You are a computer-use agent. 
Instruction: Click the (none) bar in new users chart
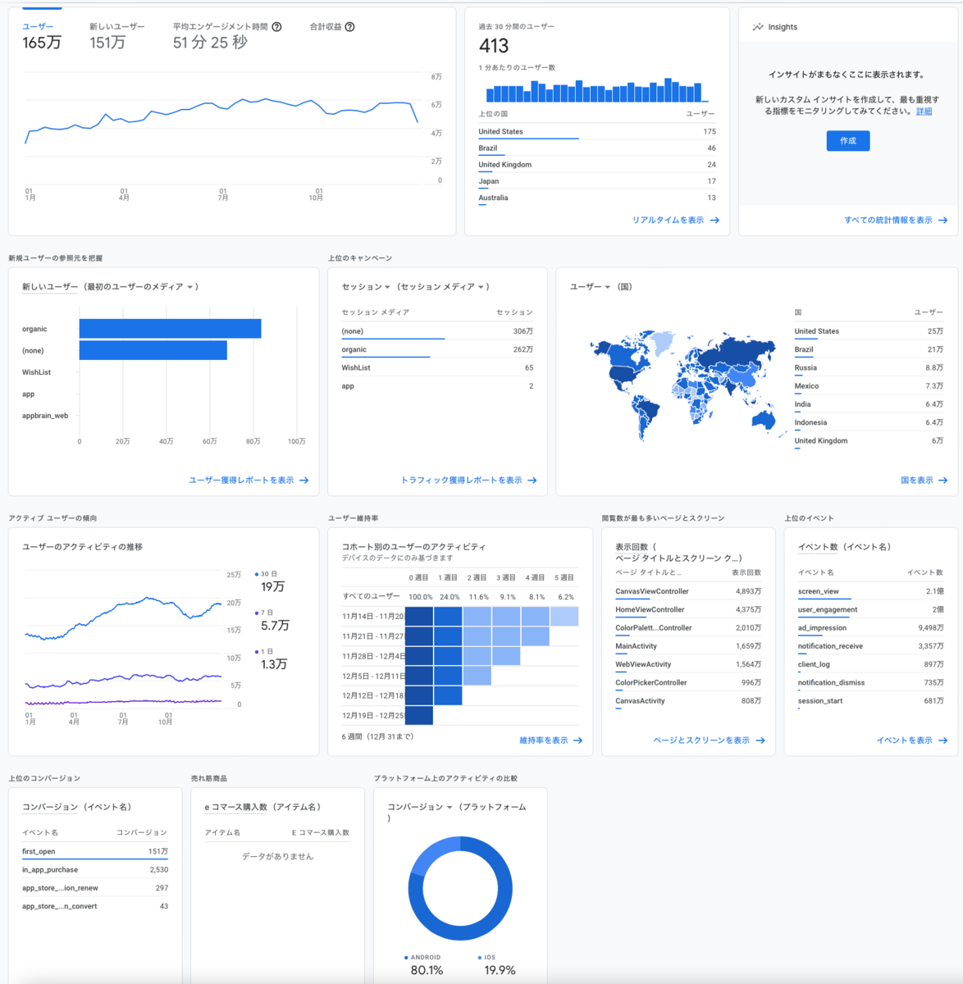click(153, 350)
